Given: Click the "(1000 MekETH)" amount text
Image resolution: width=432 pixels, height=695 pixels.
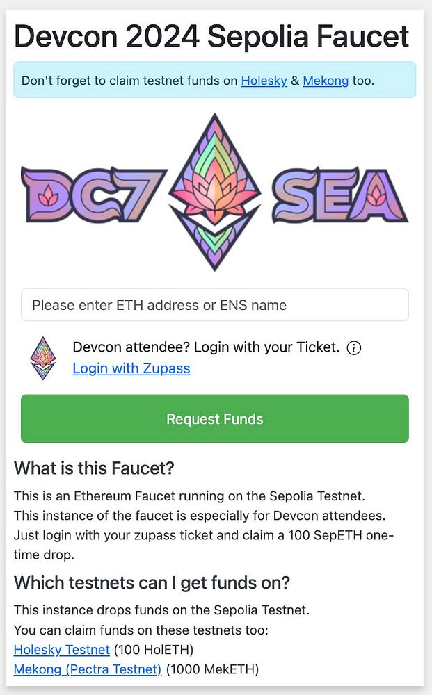Looking at the screenshot, I should tap(212, 669).
